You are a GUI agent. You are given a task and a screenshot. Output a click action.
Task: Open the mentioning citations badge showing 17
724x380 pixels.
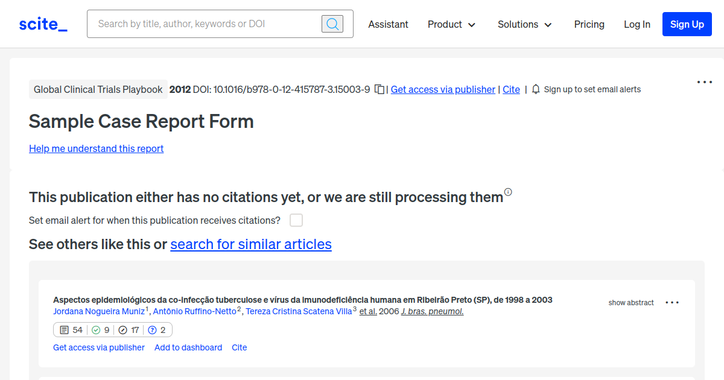[128, 330]
